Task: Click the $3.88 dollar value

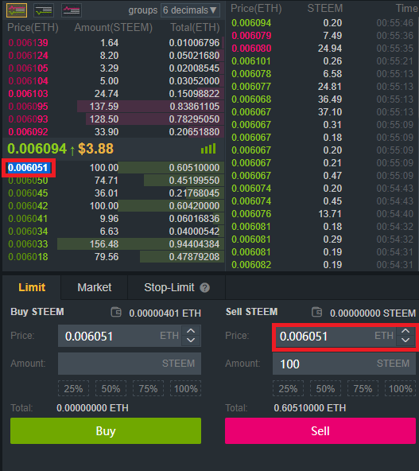Action: point(95,149)
